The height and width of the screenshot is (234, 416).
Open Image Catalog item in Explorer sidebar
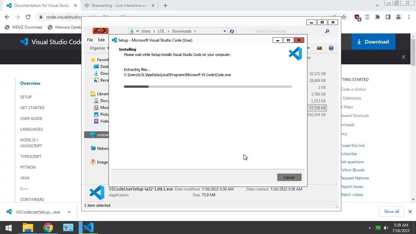[99, 162]
